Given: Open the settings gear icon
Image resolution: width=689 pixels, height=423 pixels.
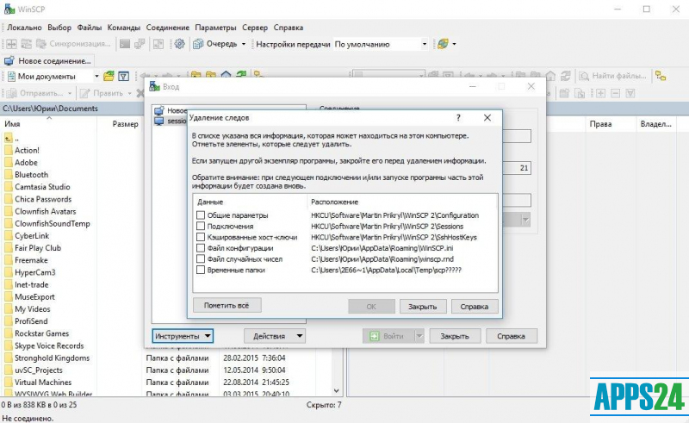Looking at the screenshot, I should point(179,44).
